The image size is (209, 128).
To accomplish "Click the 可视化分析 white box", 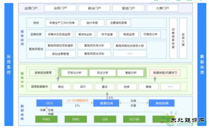I will click(x=75, y=73).
